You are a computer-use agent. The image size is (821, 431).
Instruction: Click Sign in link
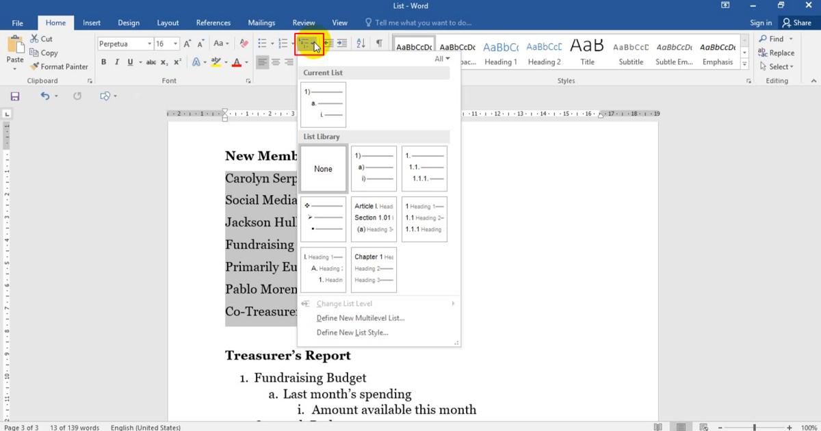pos(761,23)
